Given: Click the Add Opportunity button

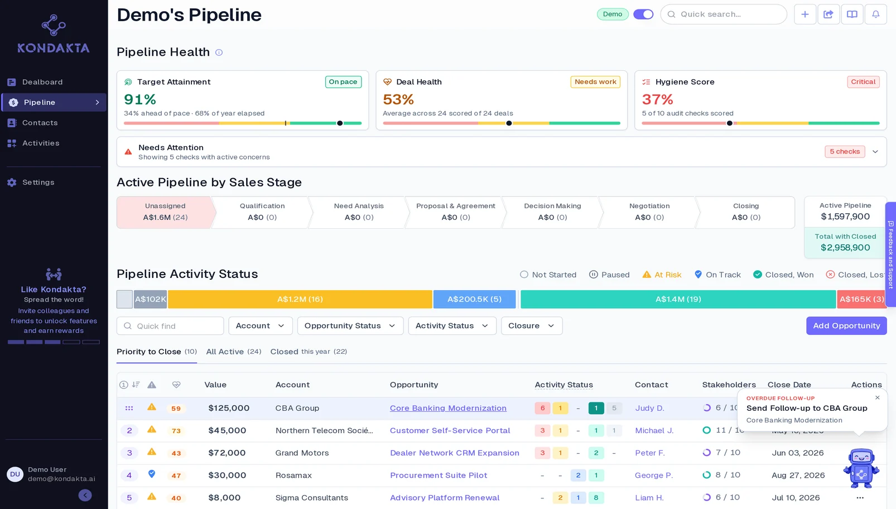Looking at the screenshot, I should click(846, 326).
